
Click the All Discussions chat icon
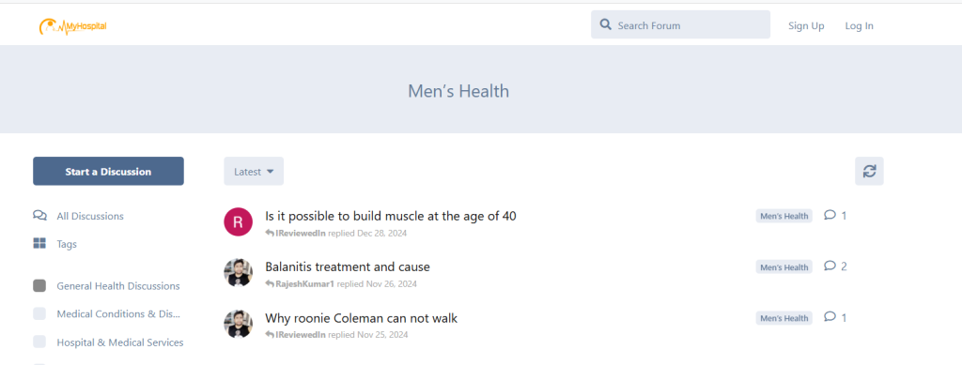tap(39, 216)
